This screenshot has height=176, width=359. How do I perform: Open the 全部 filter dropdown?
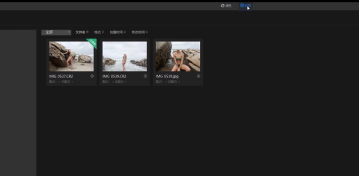57,32
